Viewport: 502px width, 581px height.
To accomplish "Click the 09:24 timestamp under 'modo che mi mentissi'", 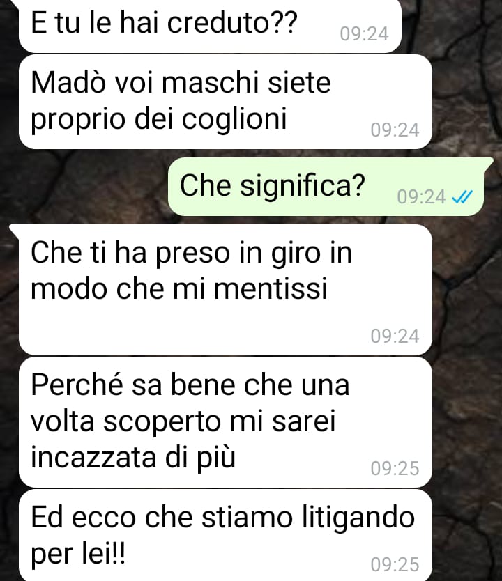I will [x=395, y=336].
